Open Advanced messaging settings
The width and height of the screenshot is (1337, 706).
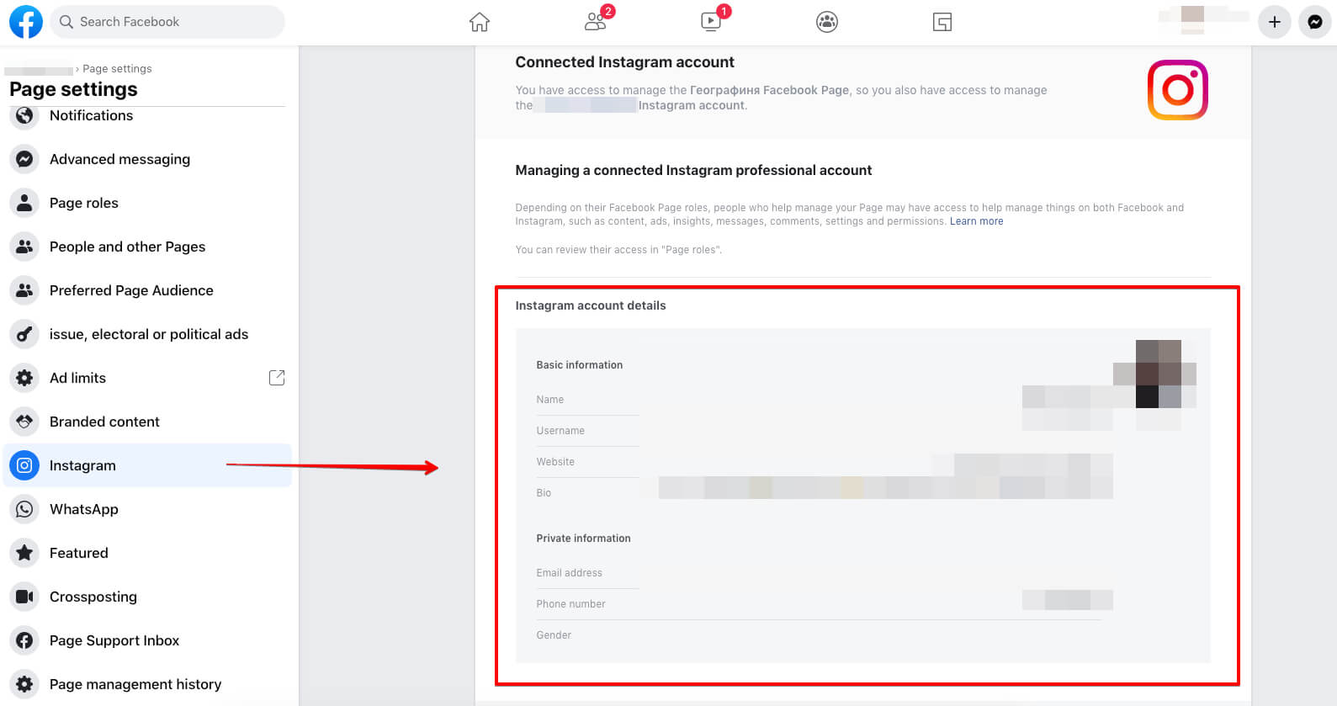click(119, 159)
